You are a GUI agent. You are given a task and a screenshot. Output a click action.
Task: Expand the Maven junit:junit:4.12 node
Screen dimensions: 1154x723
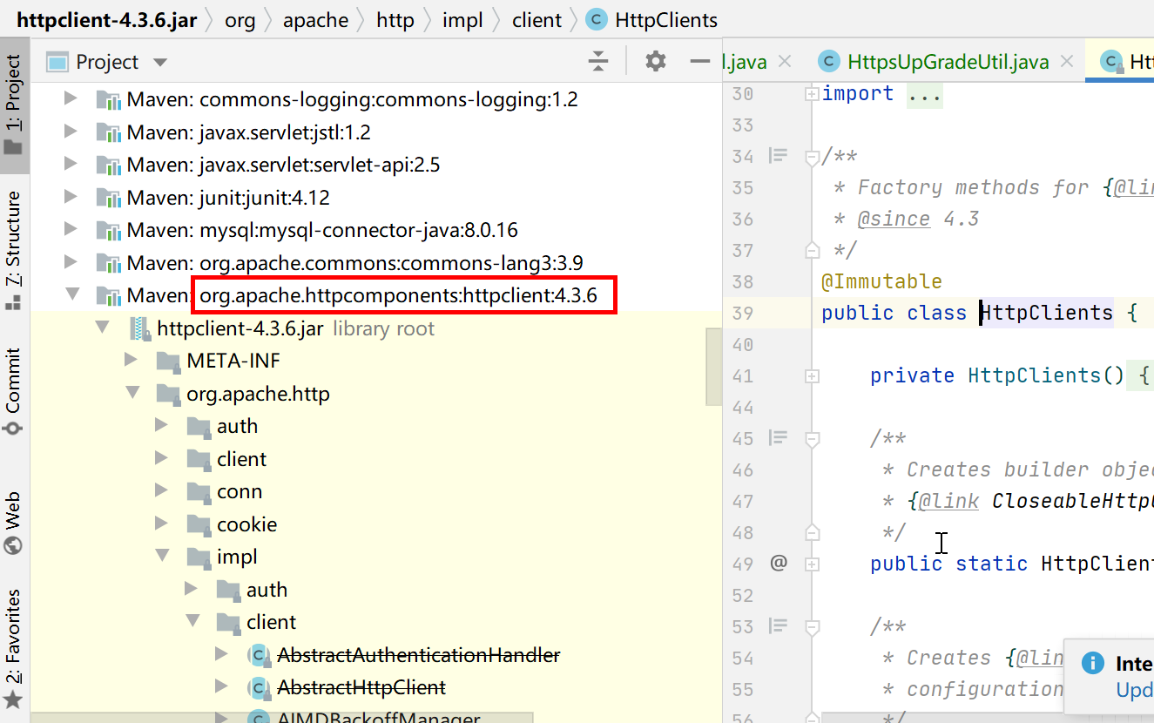(71, 198)
